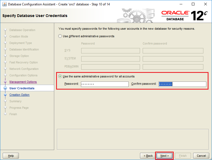Viewport: 212px width, 160px height.
Task: Click the 'Specify Database User Credentials' heading
Action: pyautogui.click(x=35, y=16)
